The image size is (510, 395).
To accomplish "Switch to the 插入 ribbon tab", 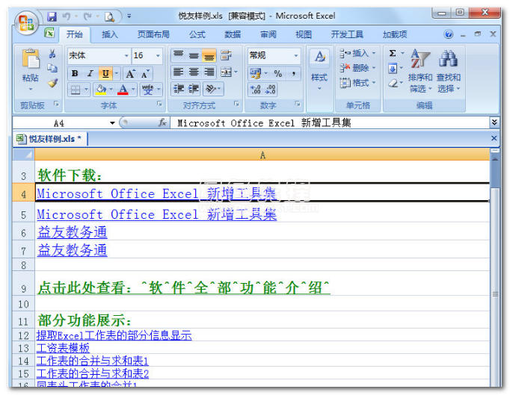I will coord(110,34).
